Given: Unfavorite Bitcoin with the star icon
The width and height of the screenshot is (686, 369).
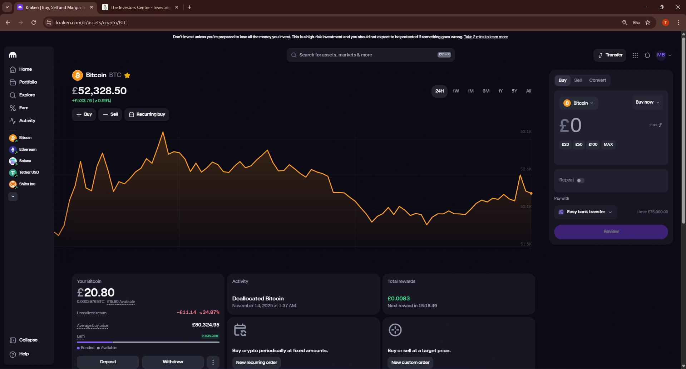Looking at the screenshot, I should click(x=127, y=75).
